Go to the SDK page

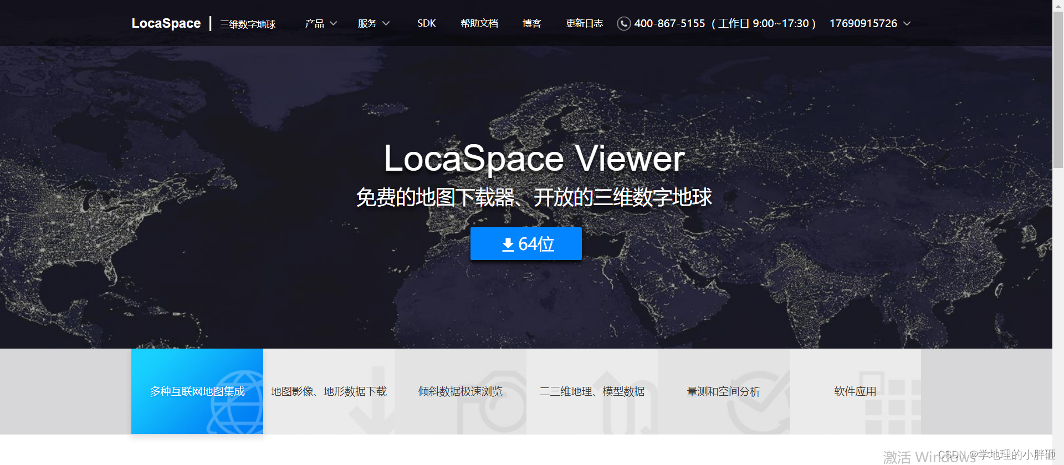point(427,23)
